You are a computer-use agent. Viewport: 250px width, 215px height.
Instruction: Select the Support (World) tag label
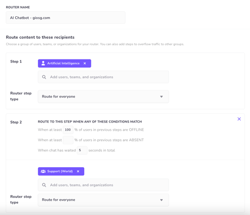60,171
